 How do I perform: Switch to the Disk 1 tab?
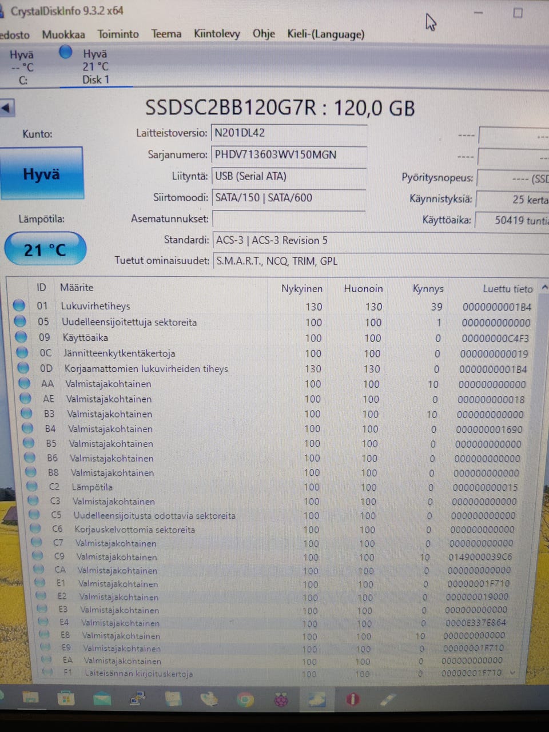point(95,66)
